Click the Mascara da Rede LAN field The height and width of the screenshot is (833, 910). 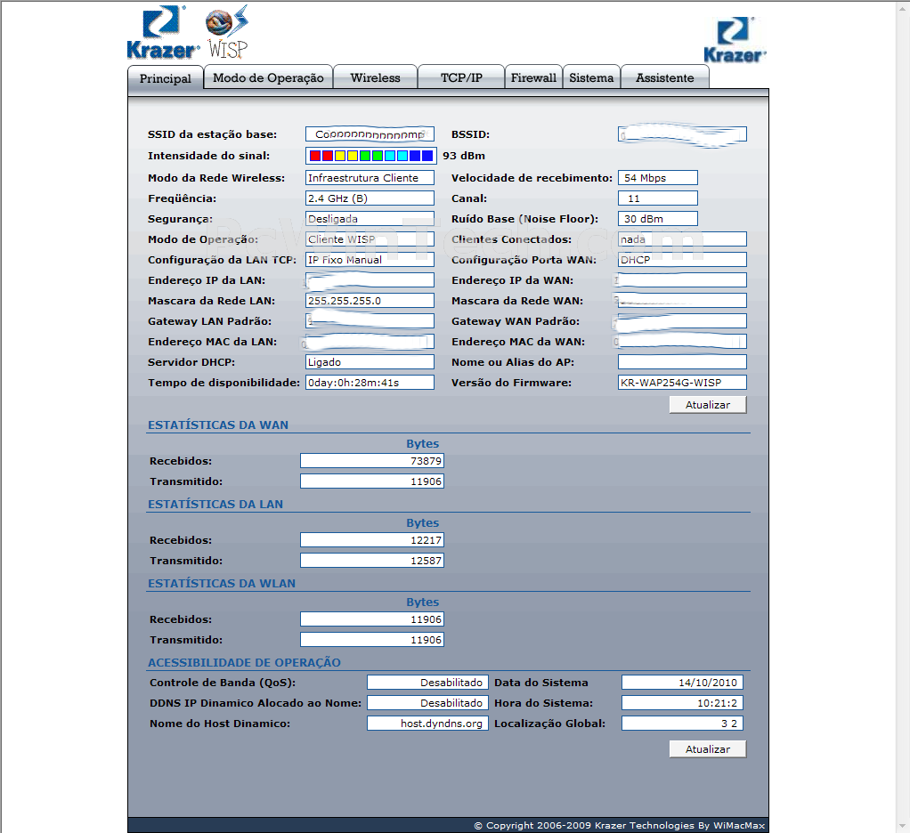[x=370, y=301]
